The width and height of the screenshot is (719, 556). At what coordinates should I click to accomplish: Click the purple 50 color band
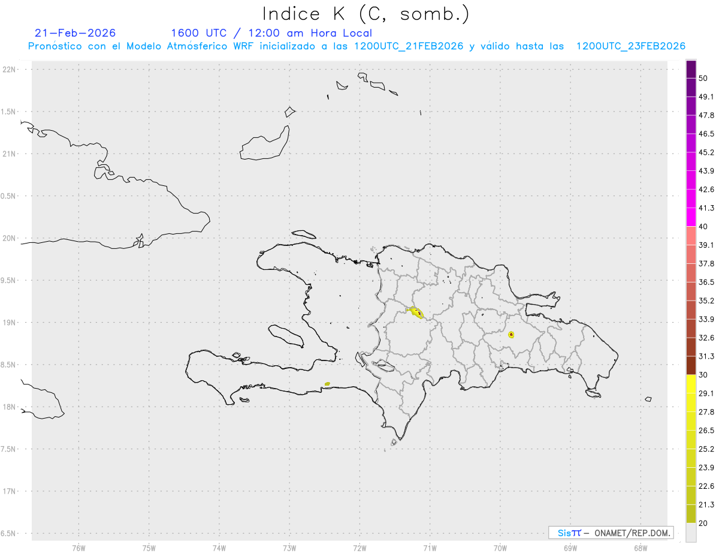pyautogui.click(x=691, y=69)
